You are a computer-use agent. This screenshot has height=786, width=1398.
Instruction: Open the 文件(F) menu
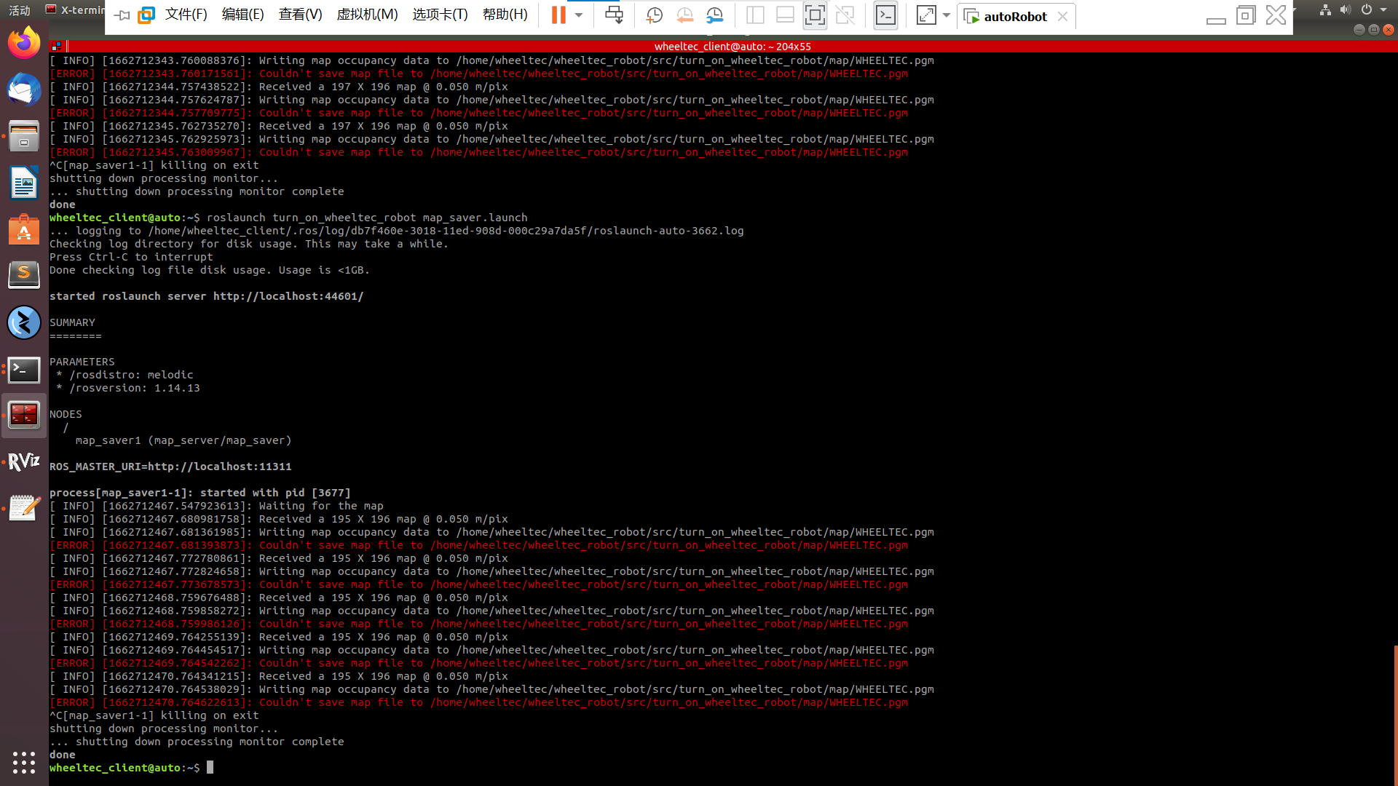click(186, 15)
